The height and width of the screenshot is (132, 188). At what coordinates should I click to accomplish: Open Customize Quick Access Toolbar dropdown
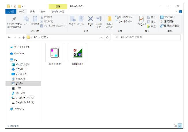23,6
